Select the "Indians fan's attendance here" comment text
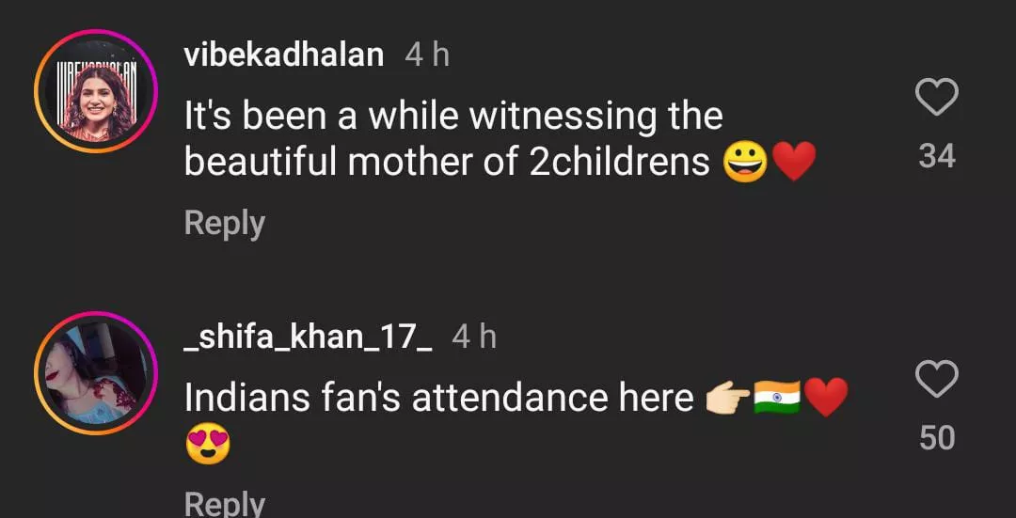1016x518 pixels. tap(438, 399)
